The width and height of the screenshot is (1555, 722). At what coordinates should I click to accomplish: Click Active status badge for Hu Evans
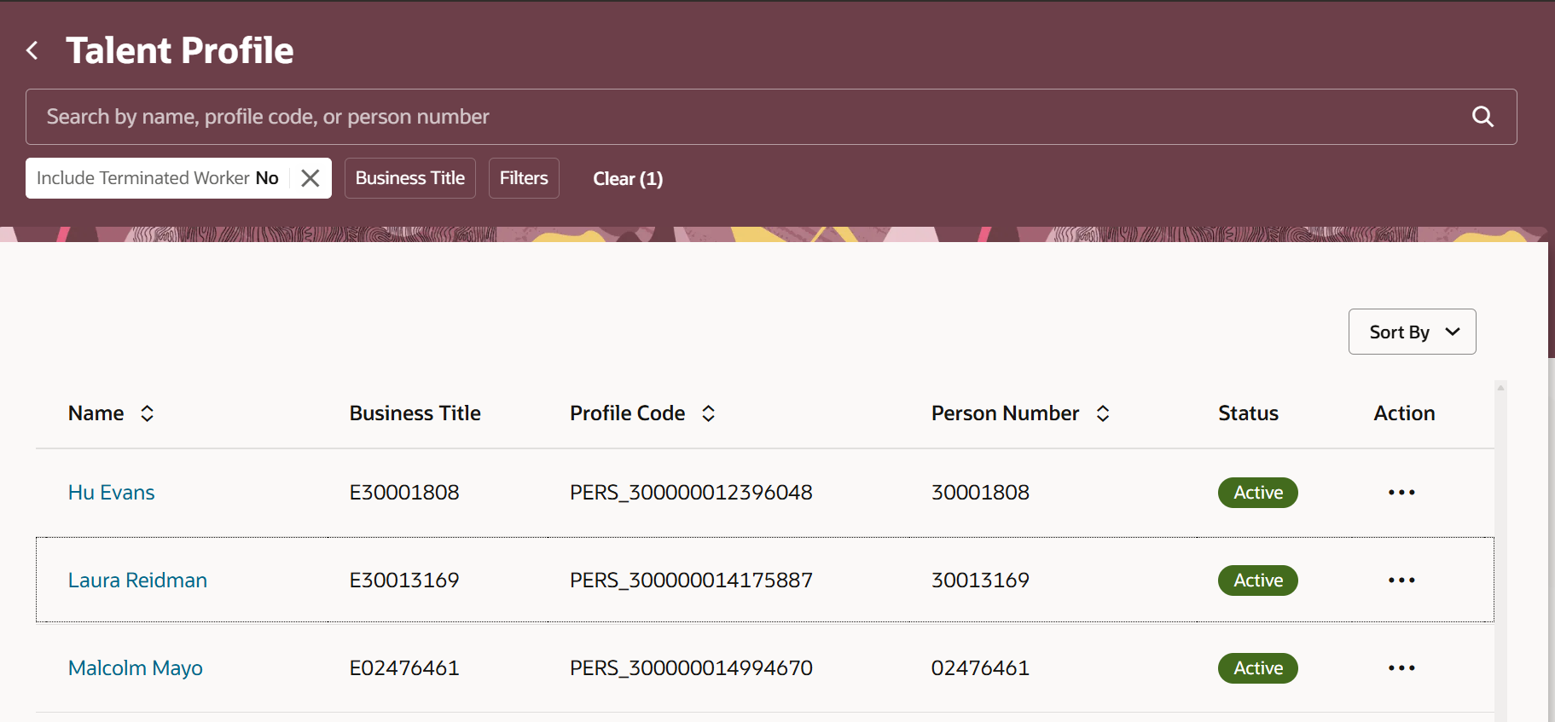coord(1258,493)
